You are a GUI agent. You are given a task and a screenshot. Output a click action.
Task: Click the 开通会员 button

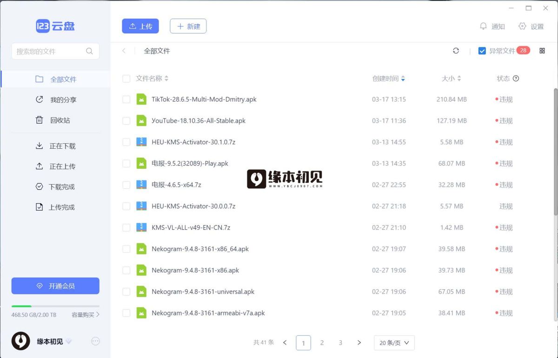coord(55,286)
